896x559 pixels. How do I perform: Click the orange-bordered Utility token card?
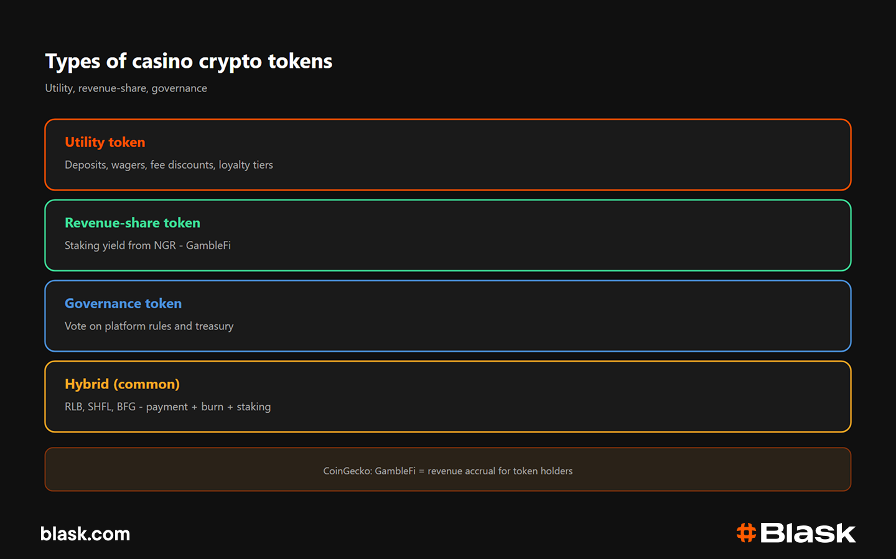pos(448,154)
